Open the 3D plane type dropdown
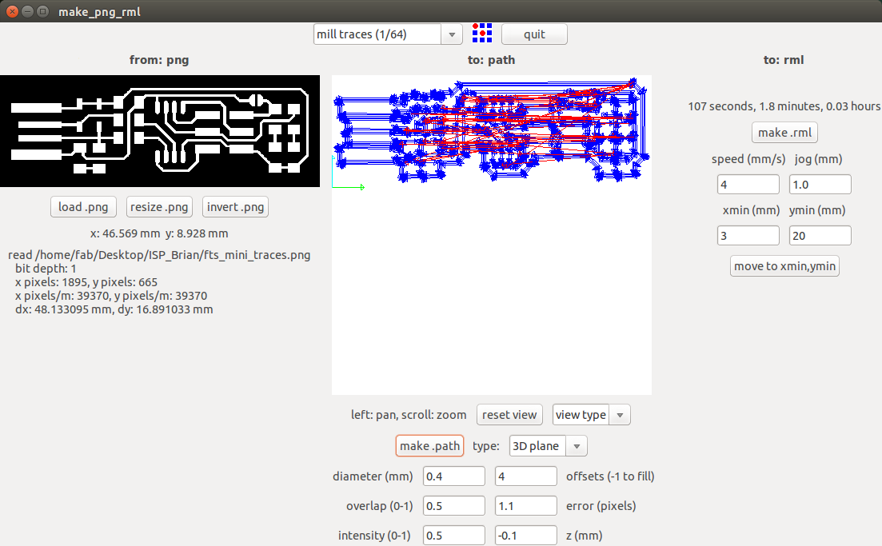Viewport: 882px width, 546px height. tap(548, 446)
